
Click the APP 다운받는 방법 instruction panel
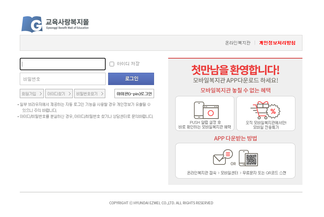click(235, 161)
